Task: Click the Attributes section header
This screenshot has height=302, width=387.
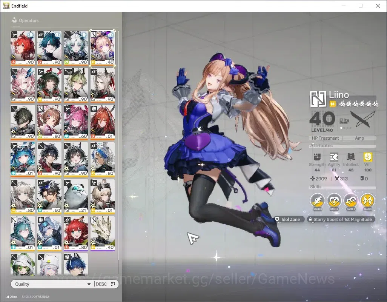Action: [321, 146]
